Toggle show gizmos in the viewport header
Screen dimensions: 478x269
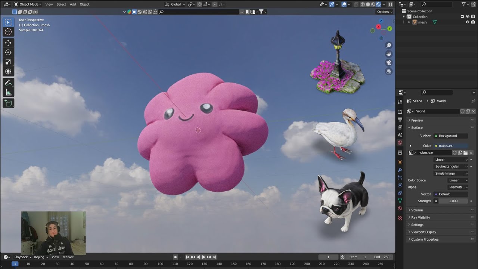click(x=332, y=4)
